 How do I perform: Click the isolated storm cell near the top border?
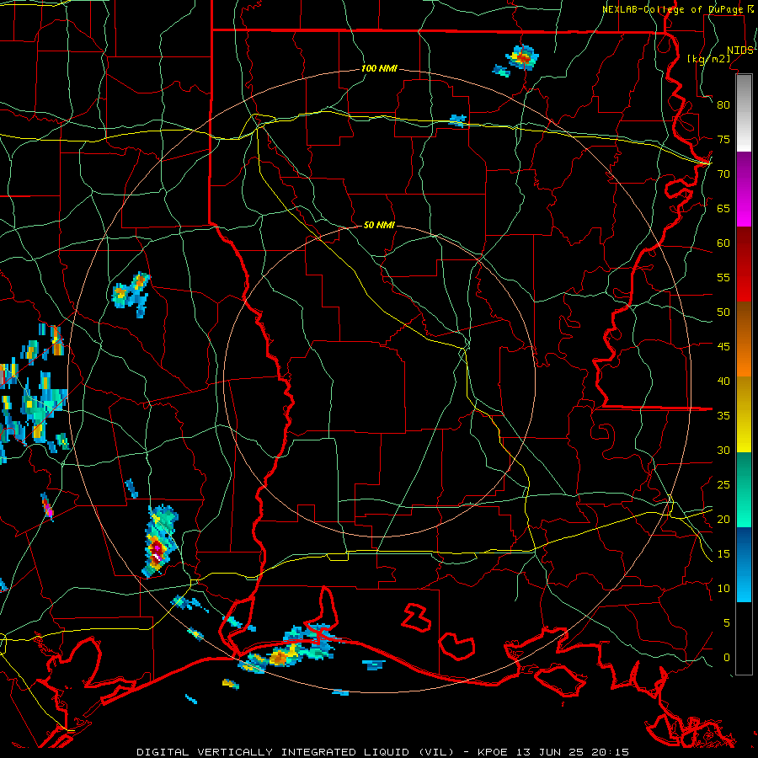[522, 57]
